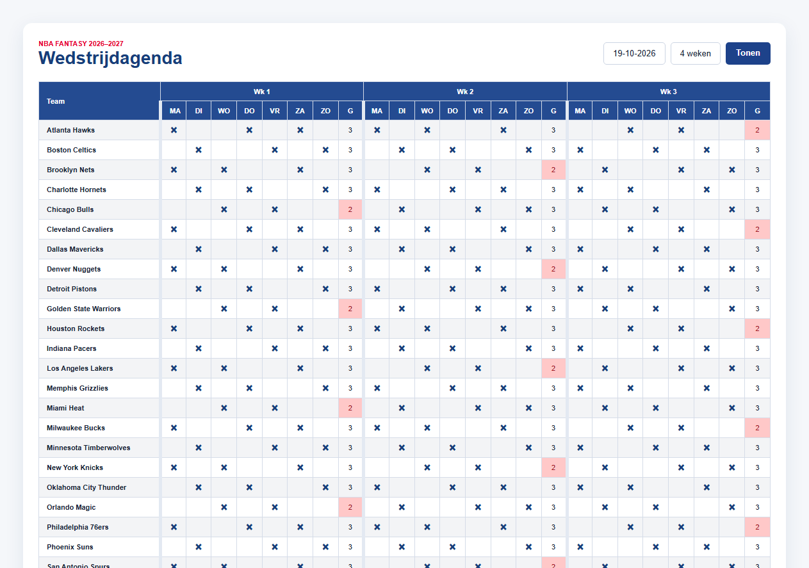Click Houston Rockets highlighted Wk 3 total 2
The width and height of the screenshot is (809, 568).
757,329
